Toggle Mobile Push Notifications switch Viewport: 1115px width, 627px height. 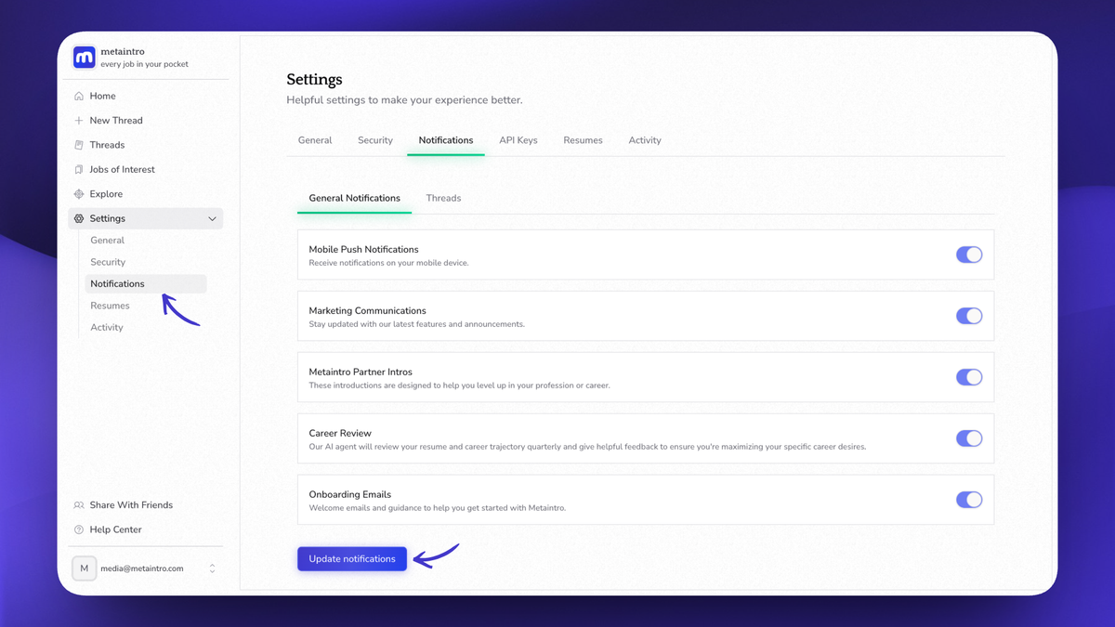point(969,255)
